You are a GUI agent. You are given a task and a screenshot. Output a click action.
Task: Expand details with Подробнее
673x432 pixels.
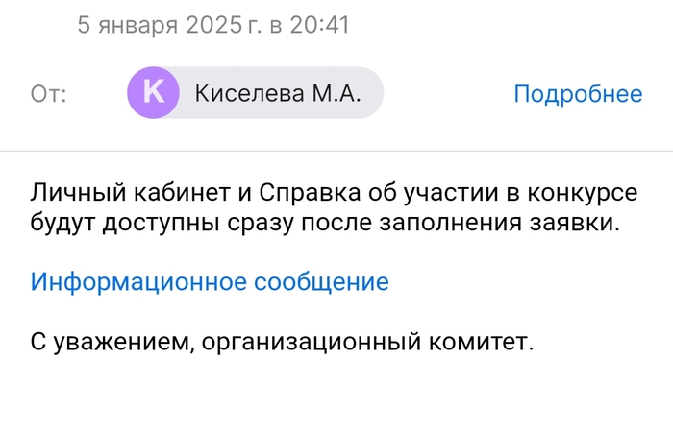[x=577, y=93]
